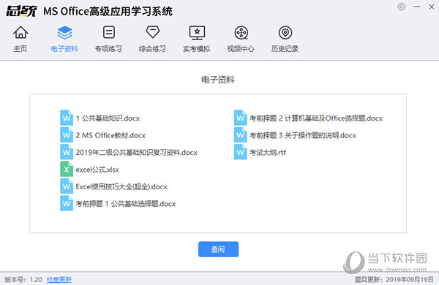
Task: Click Excel icon of excel公式.xlsx
Action: click(67, 169)
